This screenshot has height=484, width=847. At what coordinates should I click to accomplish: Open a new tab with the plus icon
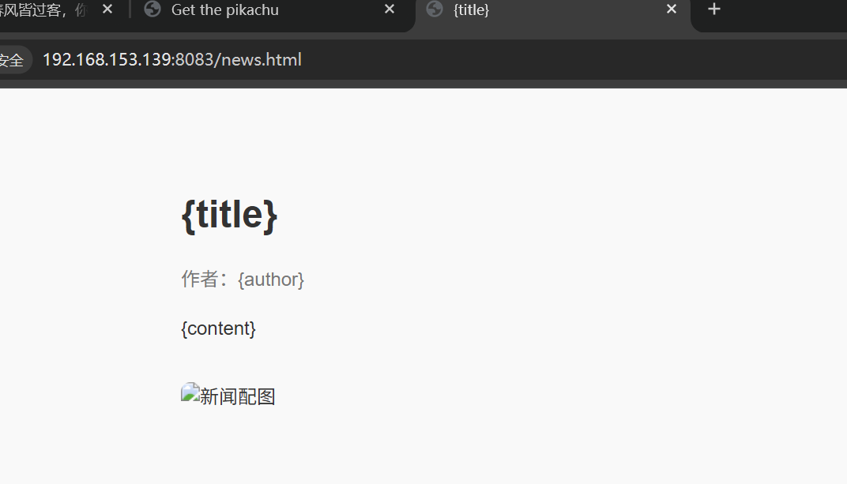tap(714, 9)
